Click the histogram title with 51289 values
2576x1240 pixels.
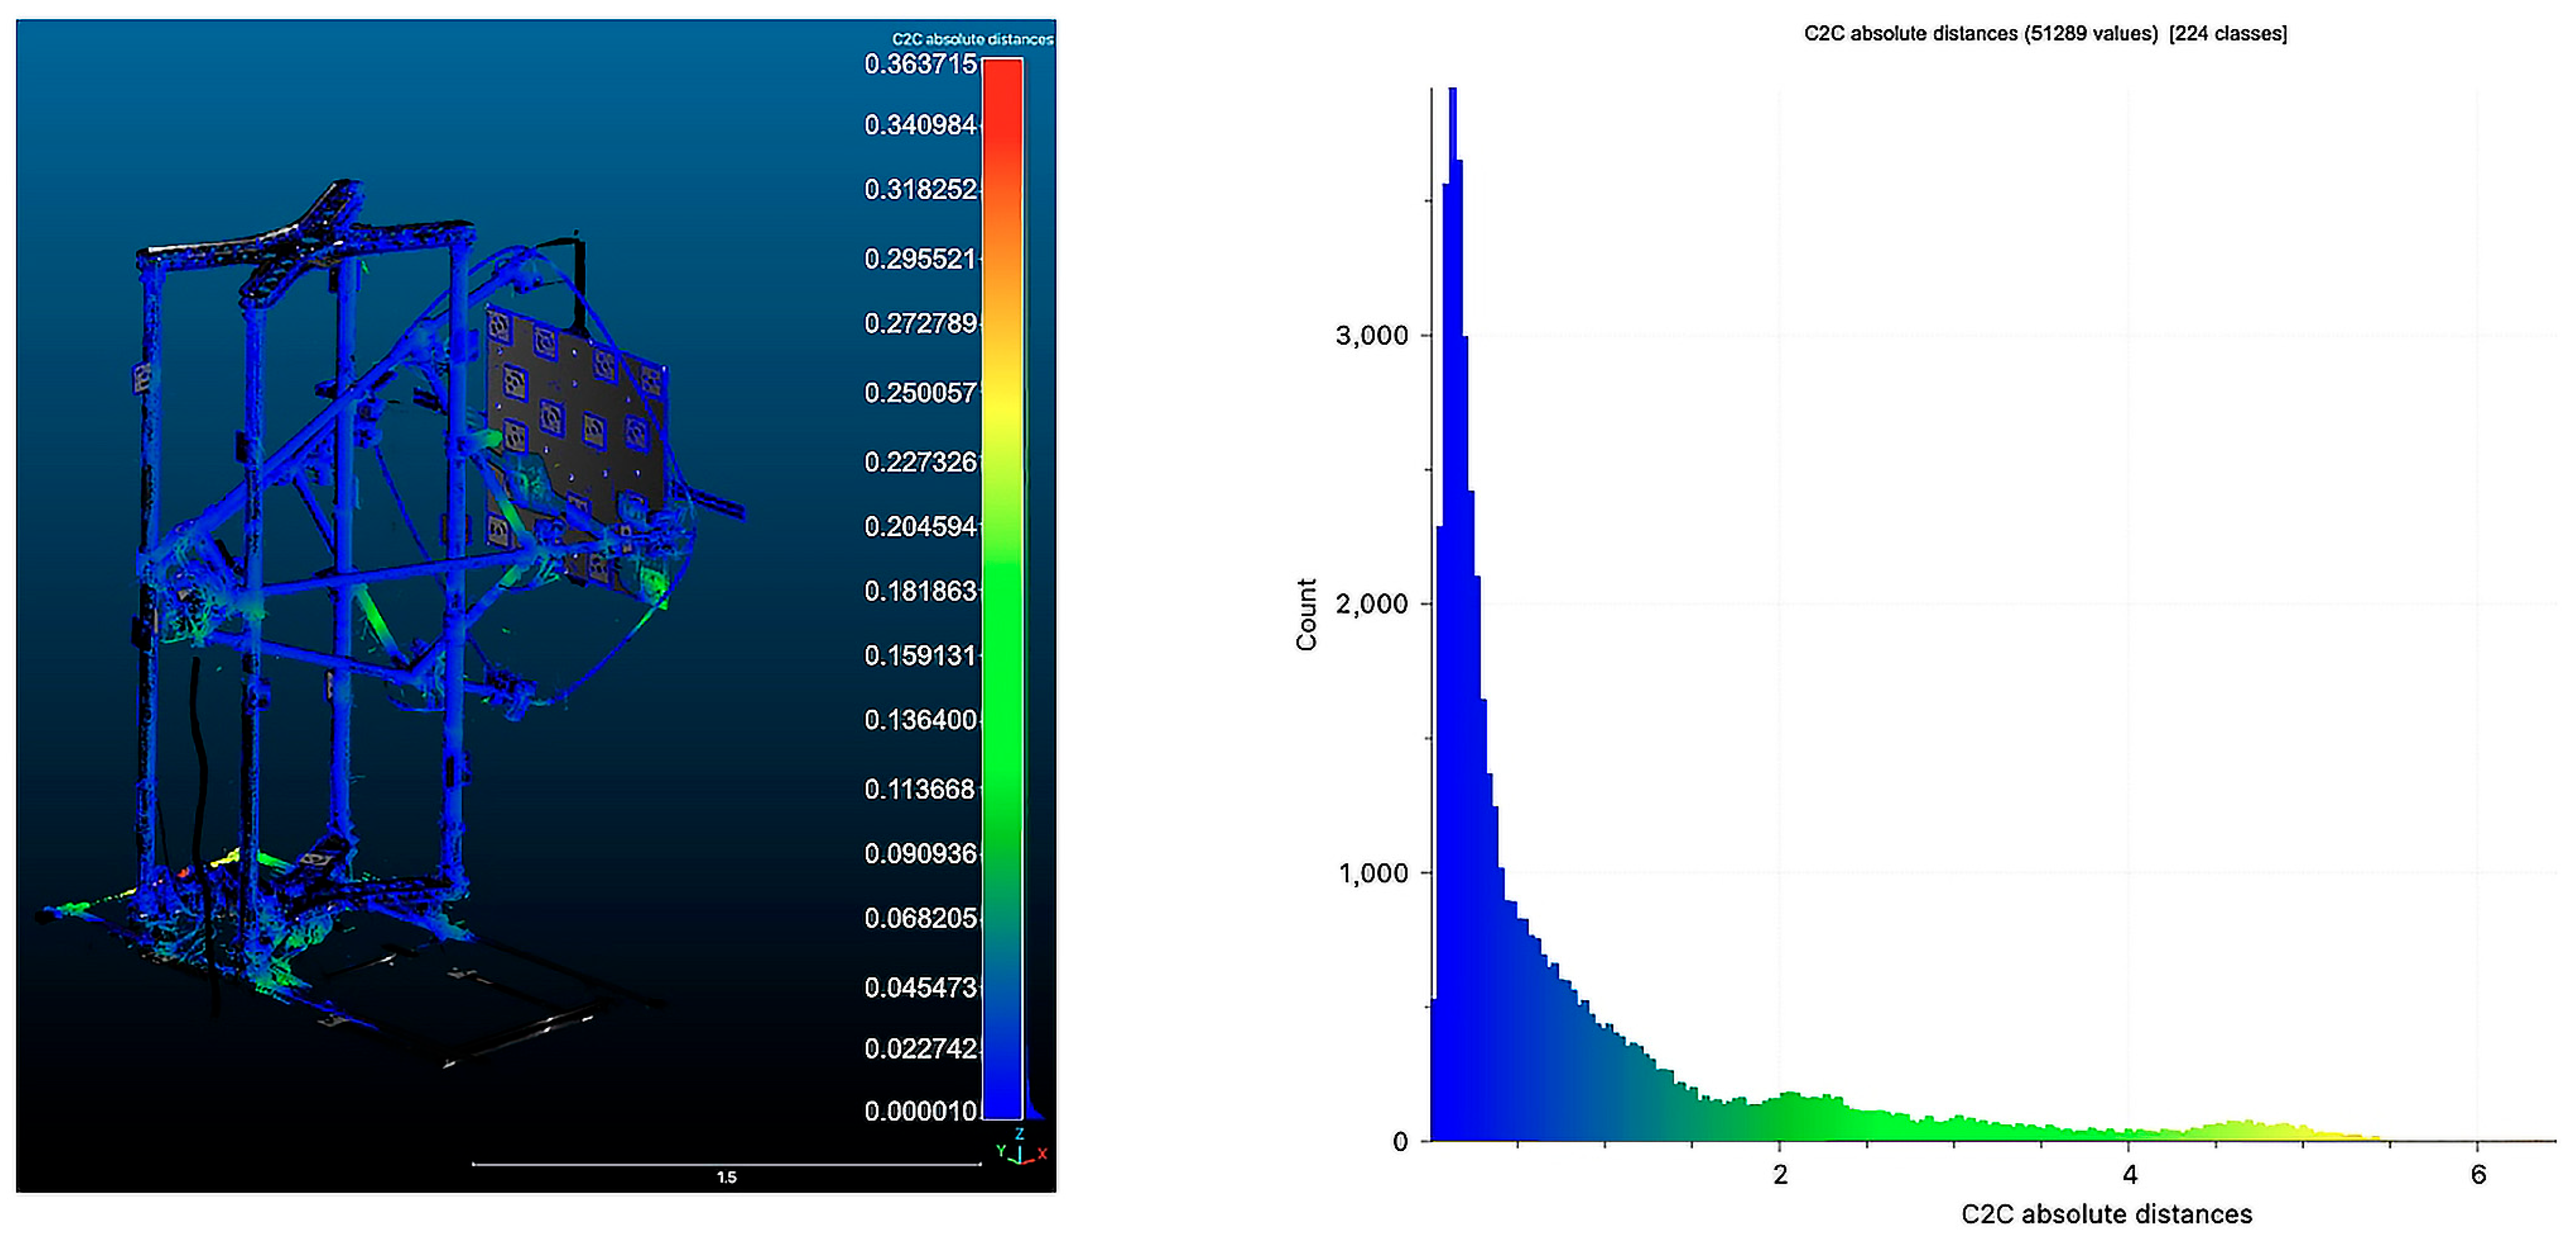(1980, 33)
